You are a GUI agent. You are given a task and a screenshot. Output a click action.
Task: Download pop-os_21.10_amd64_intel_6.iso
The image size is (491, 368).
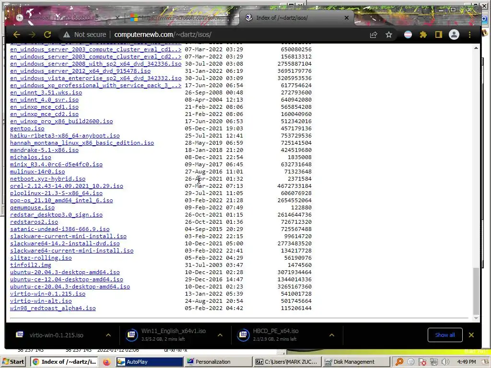coord(61,201)
